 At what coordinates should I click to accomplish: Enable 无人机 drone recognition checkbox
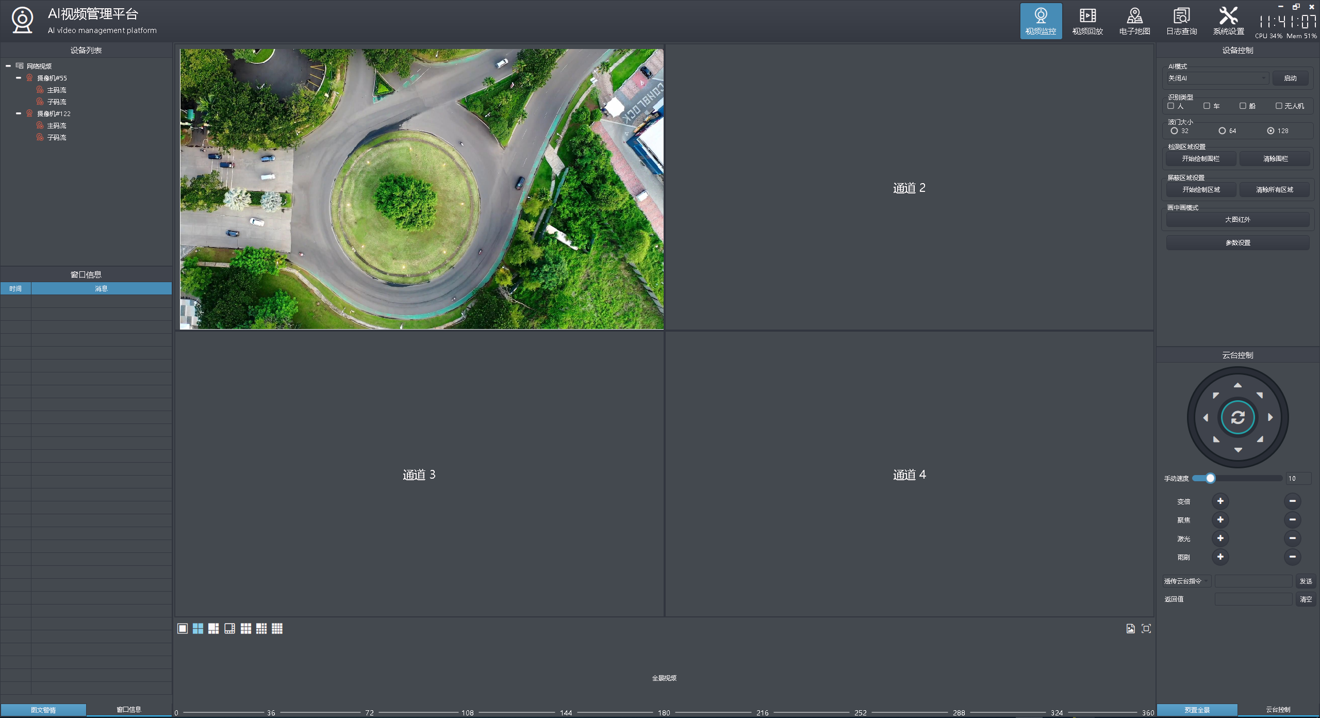1279,106
